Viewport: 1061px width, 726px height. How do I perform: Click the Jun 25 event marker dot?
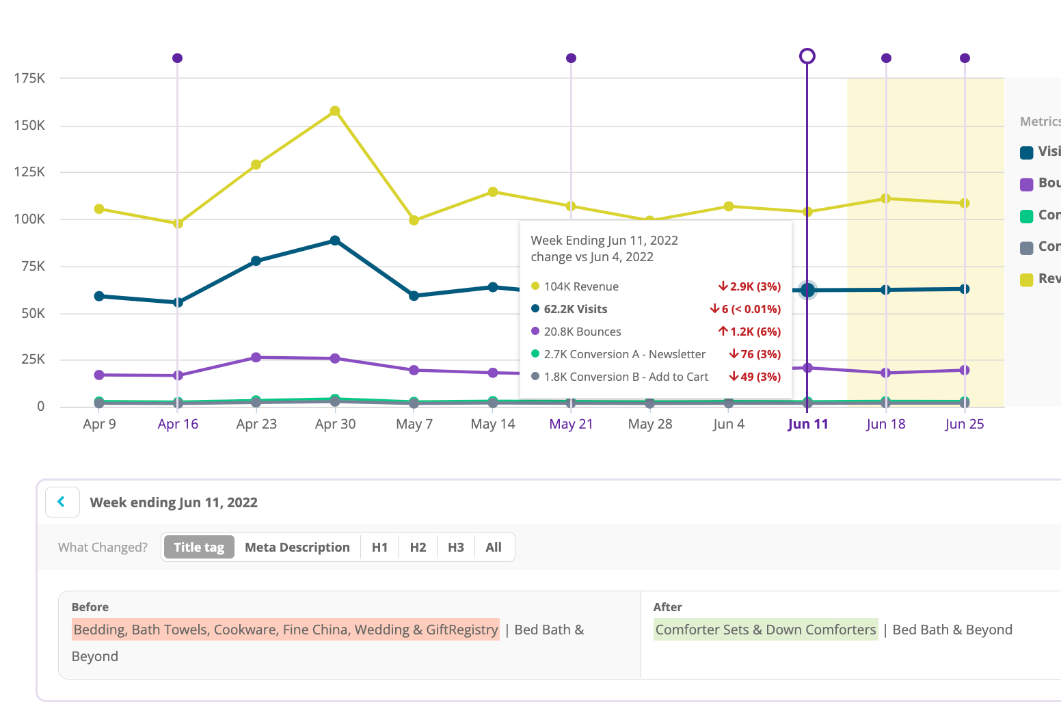(x=965, y=58)
